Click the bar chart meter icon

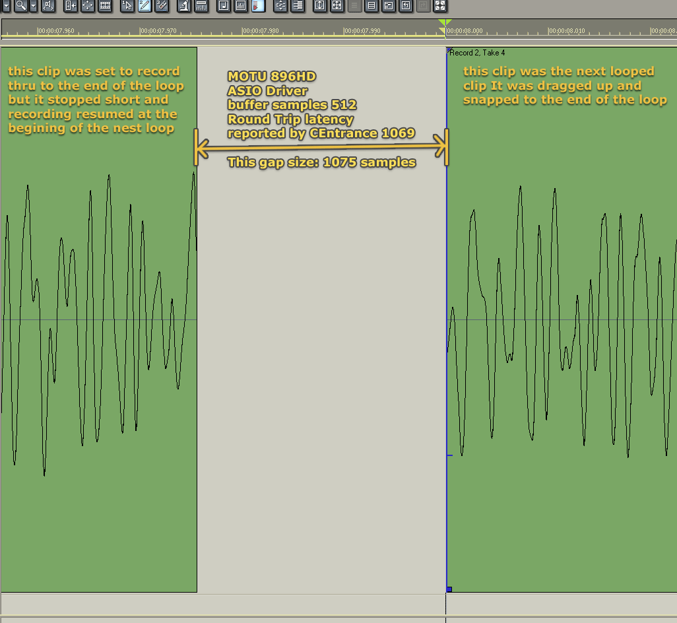tap(241, 6)
